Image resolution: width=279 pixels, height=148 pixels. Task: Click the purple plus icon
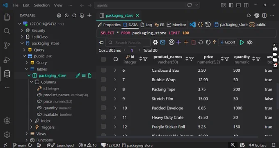tap(178, 42)
